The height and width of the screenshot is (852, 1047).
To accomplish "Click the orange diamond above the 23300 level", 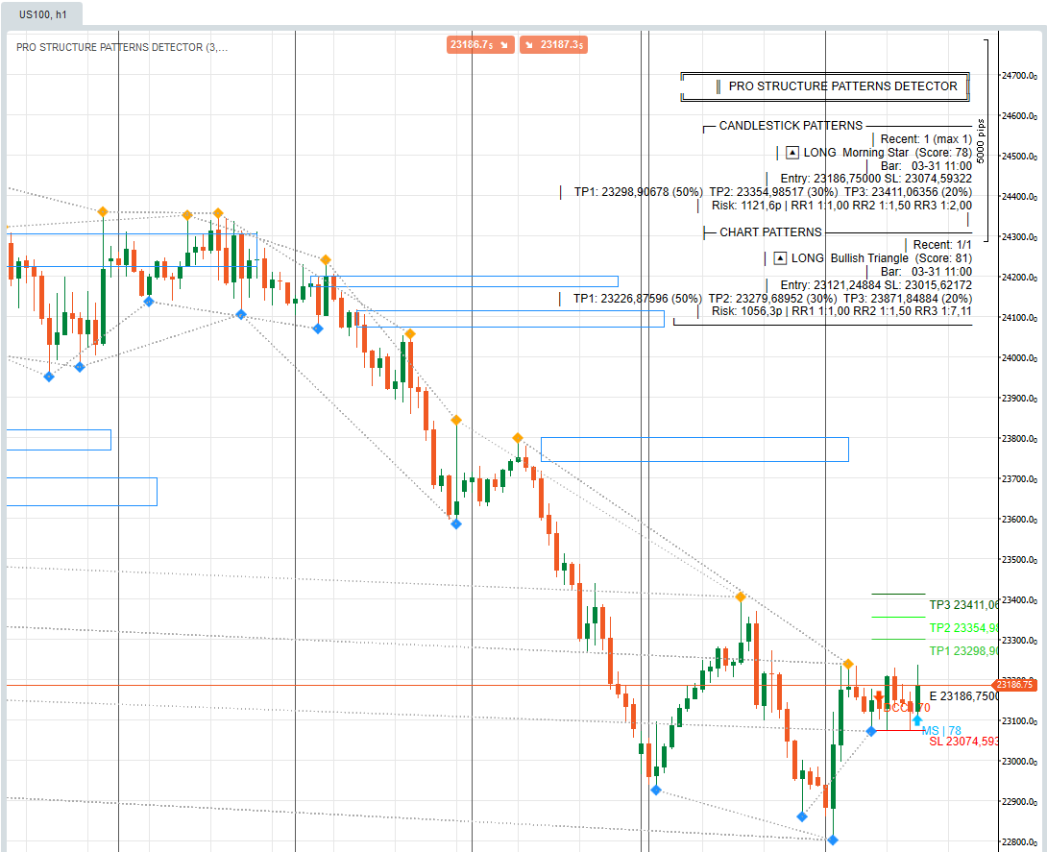I will coord(848,664).
